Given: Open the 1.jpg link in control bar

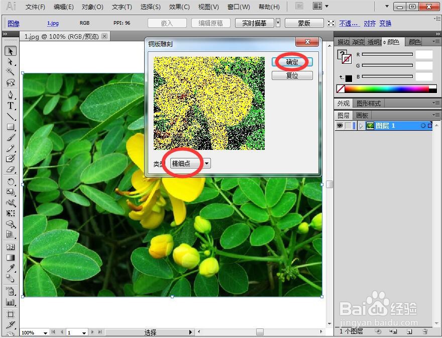Looking at the screenshot, I should tap(53, 23).
